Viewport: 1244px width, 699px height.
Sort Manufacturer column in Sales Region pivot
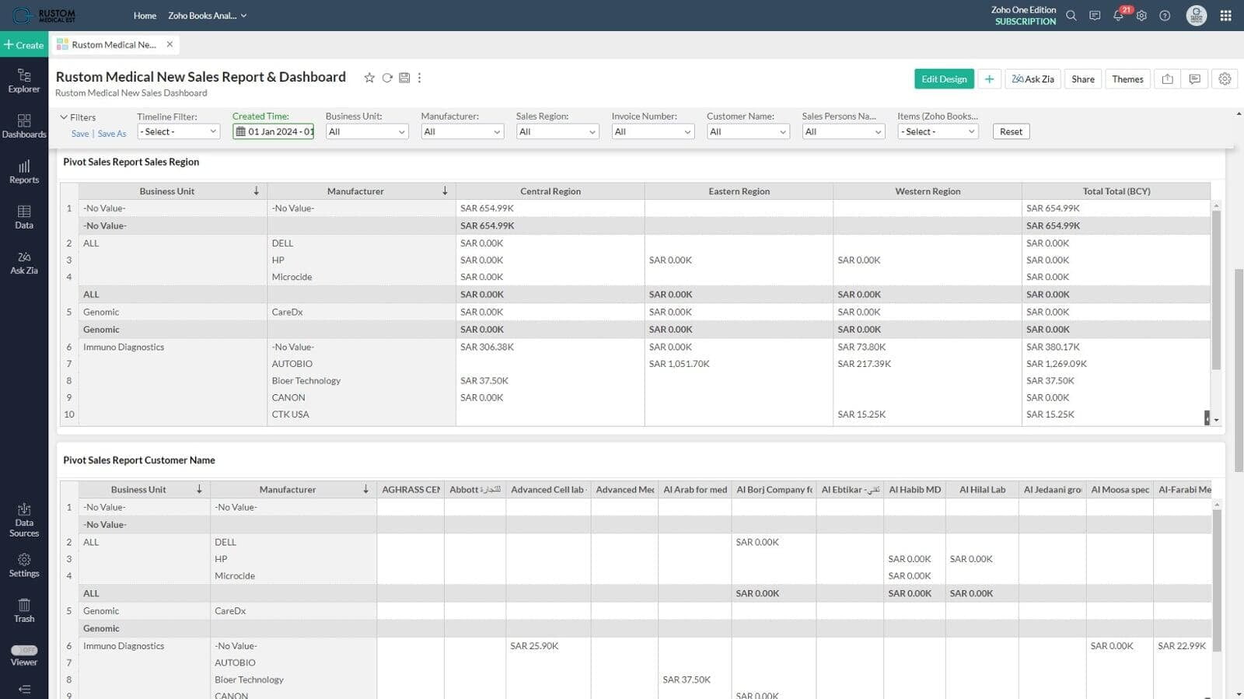tap(445, 190)
